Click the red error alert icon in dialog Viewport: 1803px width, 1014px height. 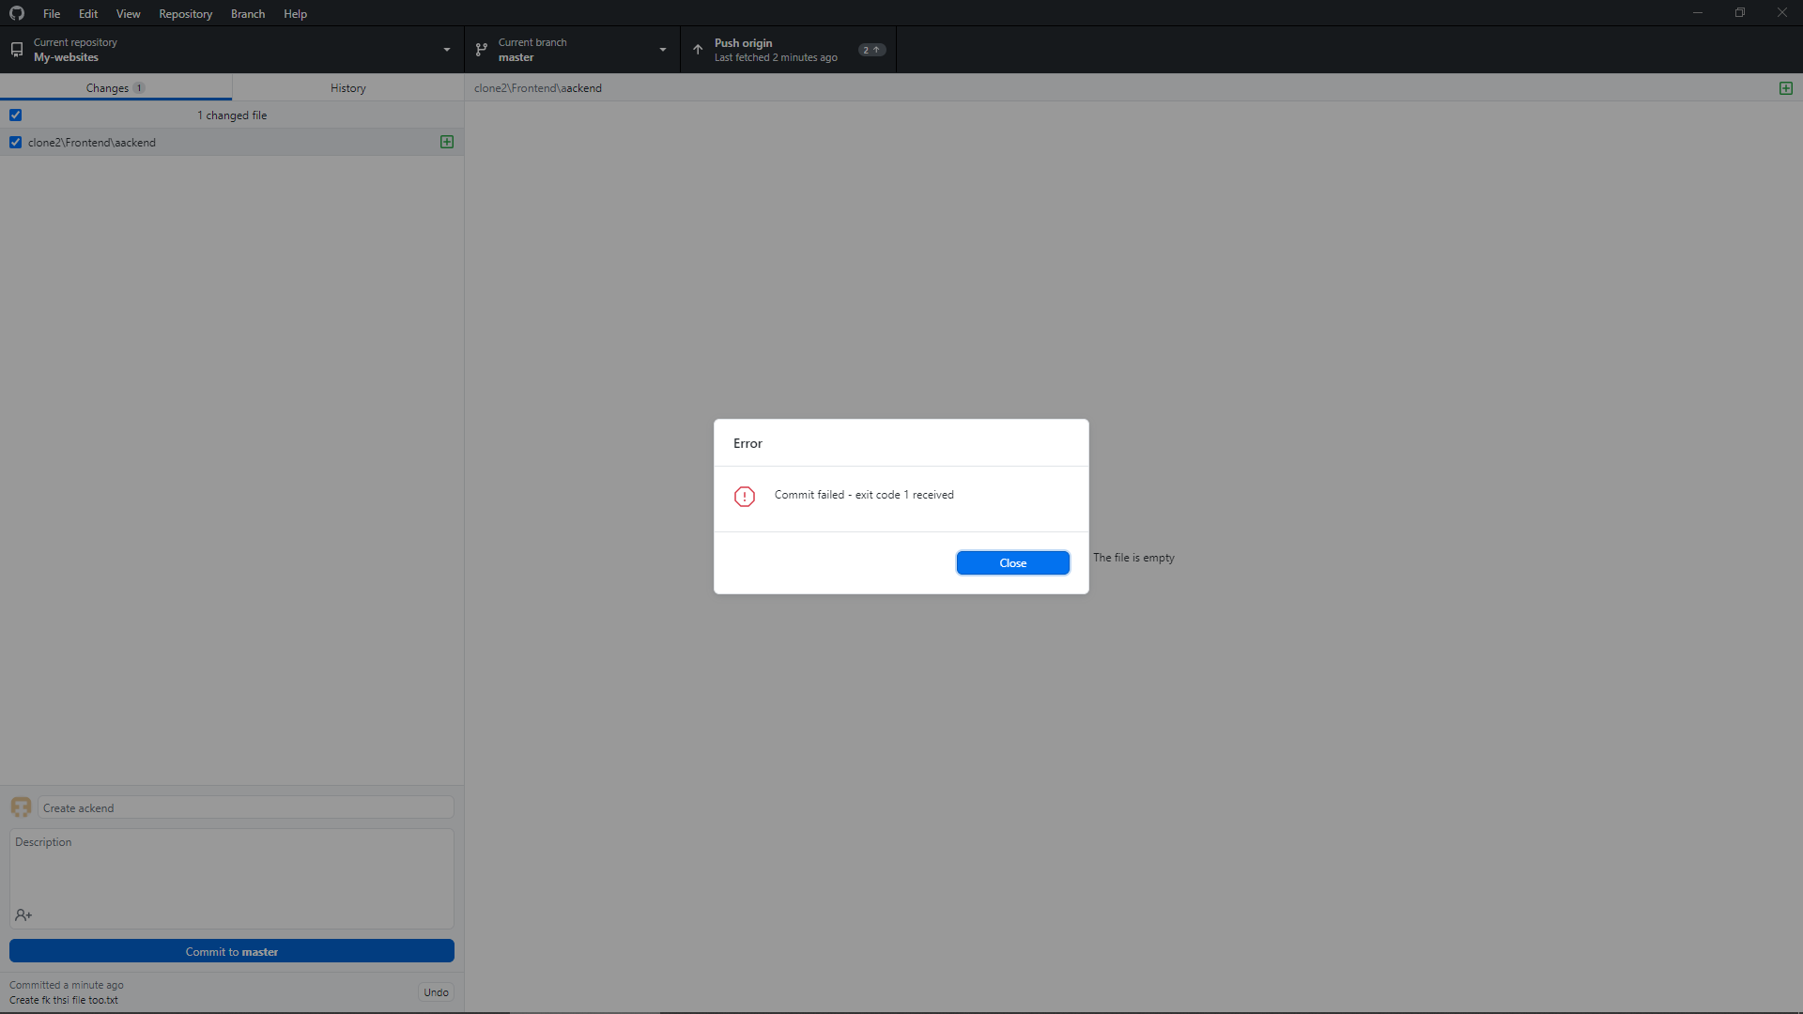[744, 497]
